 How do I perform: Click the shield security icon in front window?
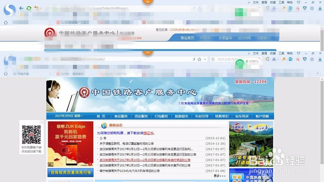[305, 59]
